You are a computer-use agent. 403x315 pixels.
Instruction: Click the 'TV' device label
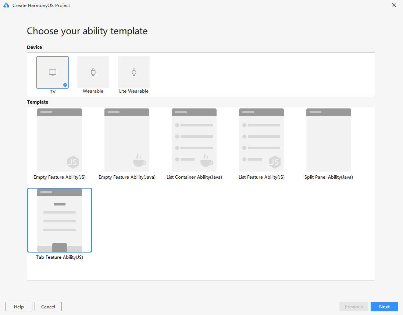pos(53,92)
